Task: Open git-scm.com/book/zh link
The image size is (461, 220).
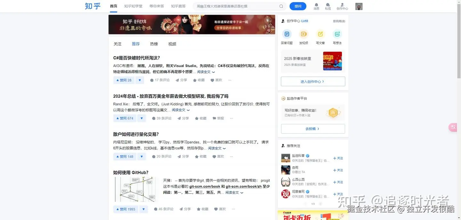Action: pyautogui.click(x=244, y=186)
